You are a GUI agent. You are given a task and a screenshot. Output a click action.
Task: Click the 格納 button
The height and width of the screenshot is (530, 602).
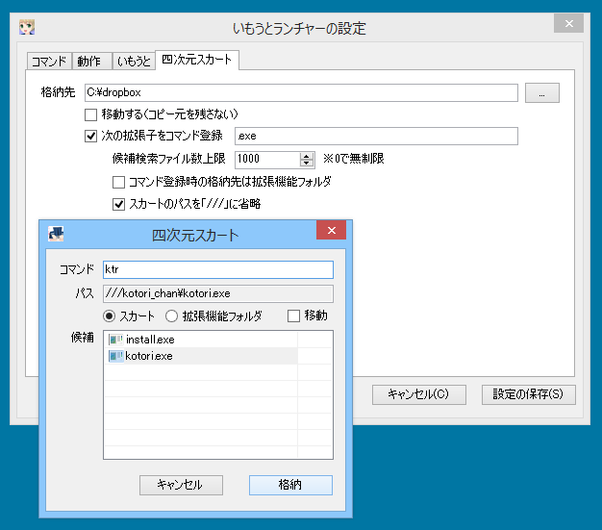tap(290, 485)
